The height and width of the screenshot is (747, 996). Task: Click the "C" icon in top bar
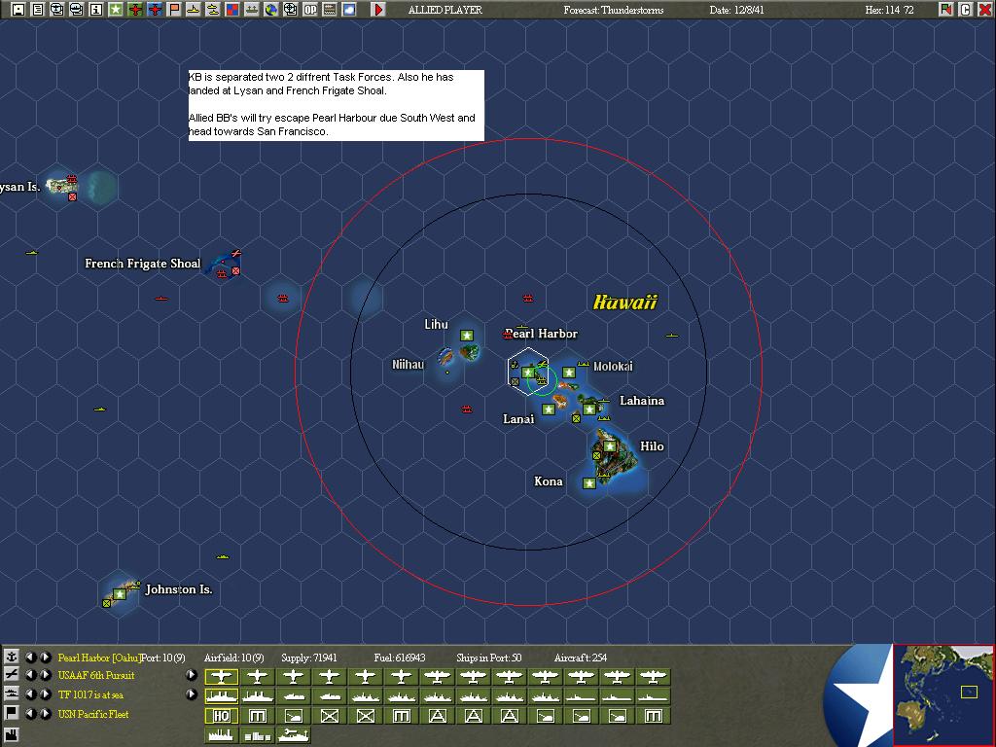click(966, 9)
